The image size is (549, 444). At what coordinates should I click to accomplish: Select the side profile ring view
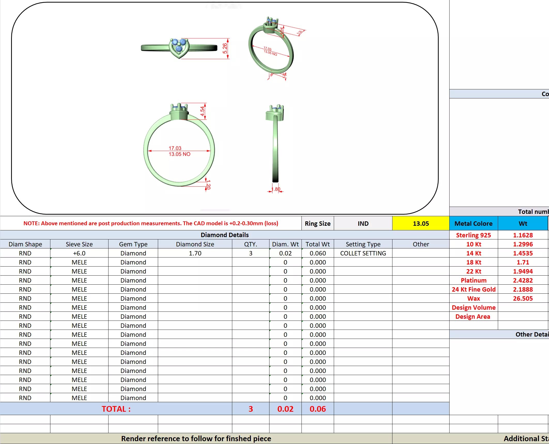pos(275,145)
